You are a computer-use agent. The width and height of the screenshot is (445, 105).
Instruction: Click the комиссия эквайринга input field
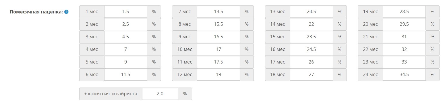160,94
